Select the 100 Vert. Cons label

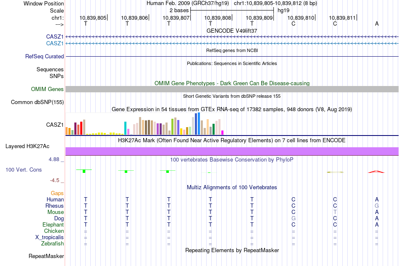[x=24, y=170]
